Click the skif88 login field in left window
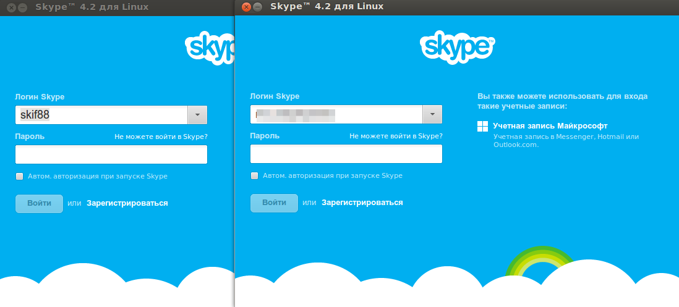Screen dimensions: 679x307 point(101,115)
